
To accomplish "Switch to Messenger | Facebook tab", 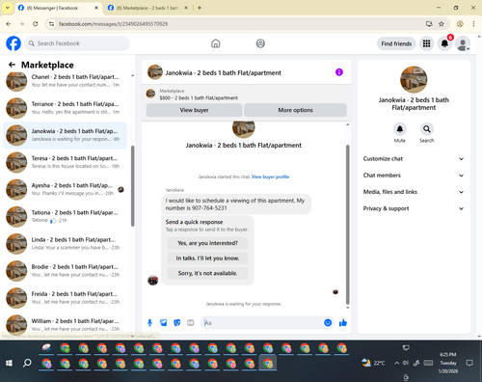I will point(59,8).
